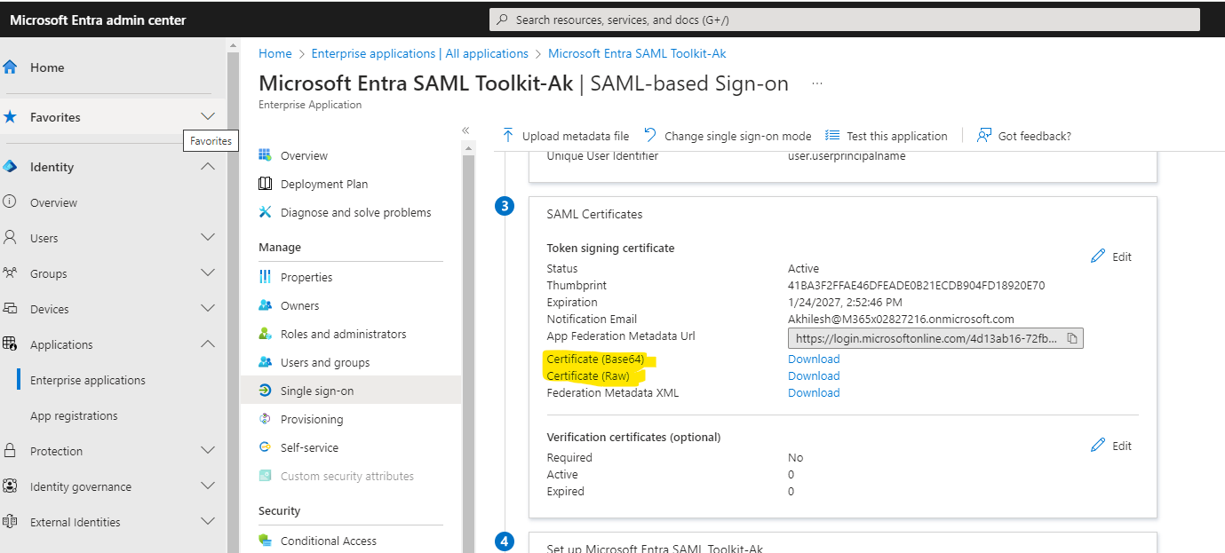Copy the App Federation Metadata Url
This screenshot has height=553, width=1225.
coord(1072,338)
